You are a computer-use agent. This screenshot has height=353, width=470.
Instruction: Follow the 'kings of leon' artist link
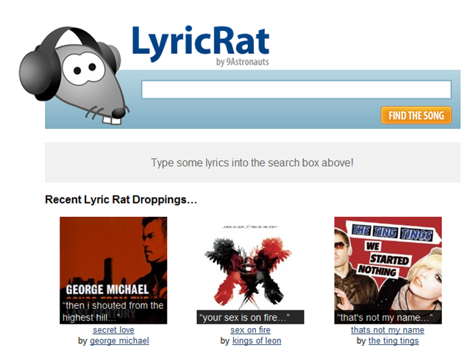(x=257, y=340)
